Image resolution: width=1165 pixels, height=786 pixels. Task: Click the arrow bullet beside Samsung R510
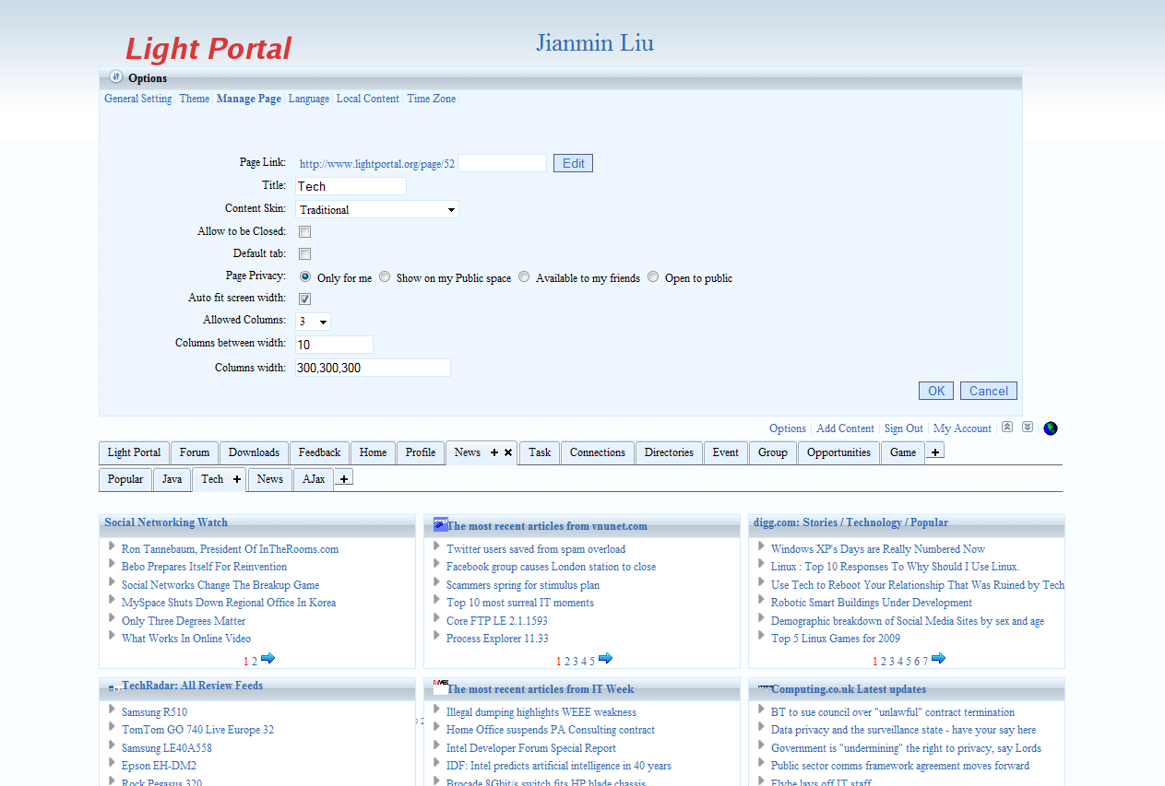[x=113, y=710]
